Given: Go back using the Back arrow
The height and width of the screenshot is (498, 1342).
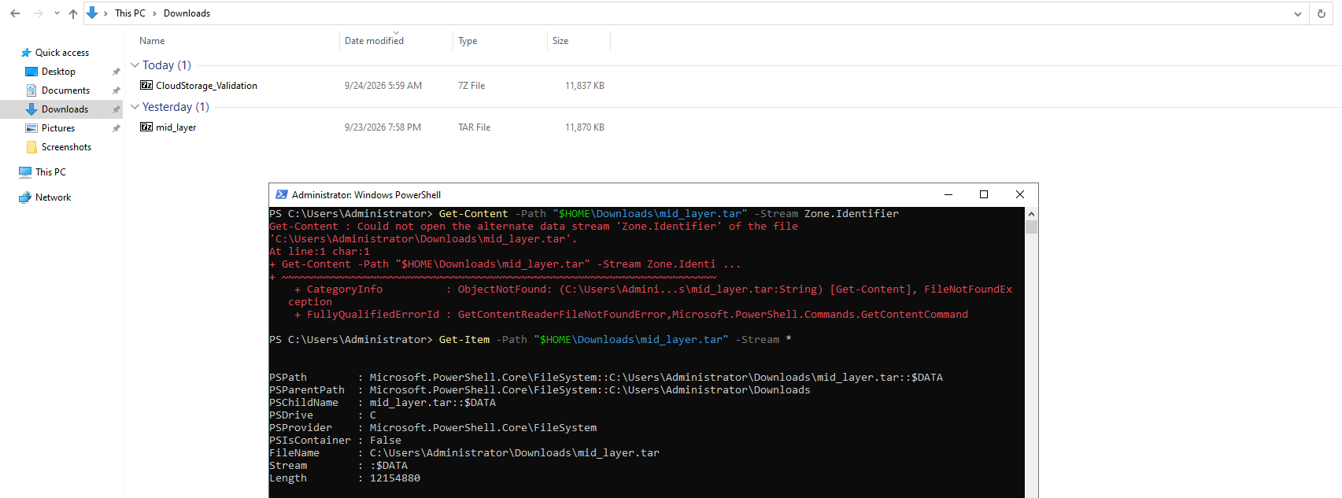Looking at the screenshot, I should tap(15, 13).
